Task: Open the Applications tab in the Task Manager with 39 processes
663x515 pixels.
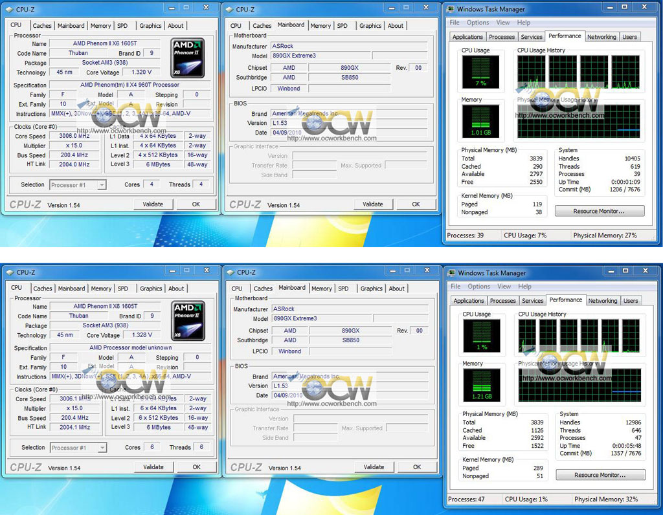Action: click(x=467, y=37)
